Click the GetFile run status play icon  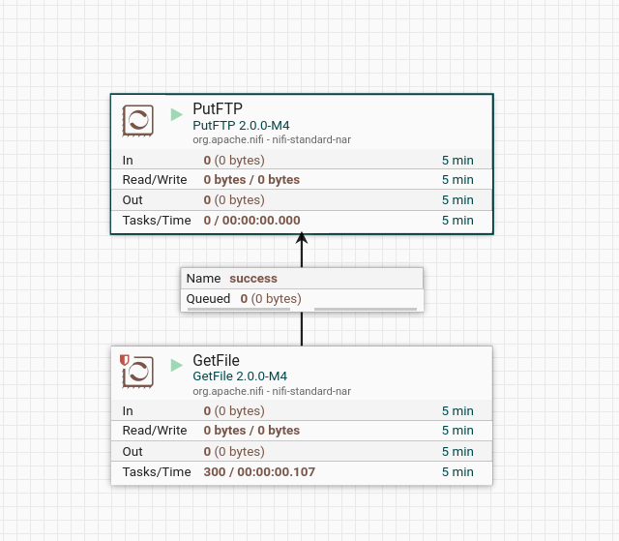click(x=176, y=365)
